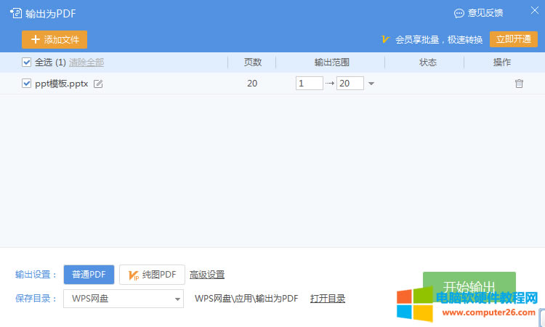Toggle the 全选 select-all checkbox
Image resolution: width=545 pixels, height=327 pixels.
(27, 62)
